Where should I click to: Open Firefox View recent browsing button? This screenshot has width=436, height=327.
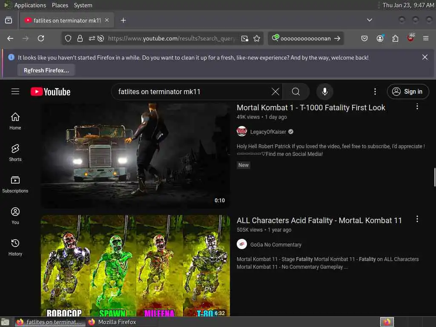point(9,20)
